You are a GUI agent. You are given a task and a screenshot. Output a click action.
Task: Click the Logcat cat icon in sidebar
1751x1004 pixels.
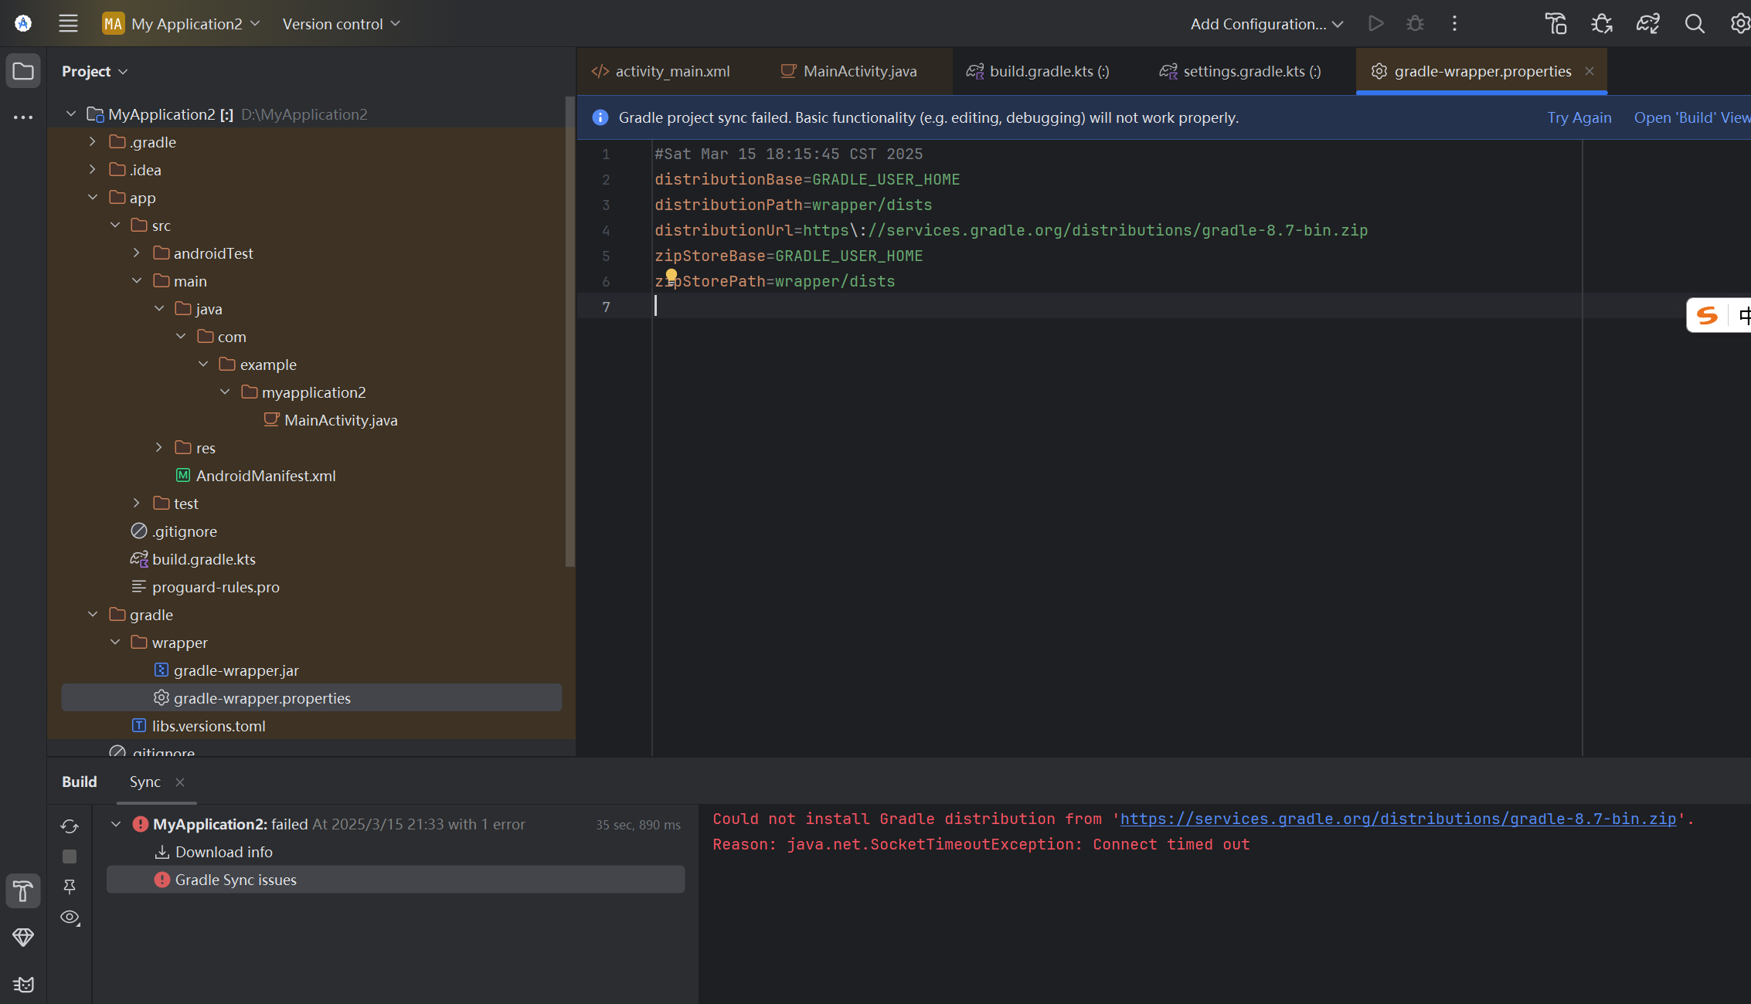click(23, 985)
